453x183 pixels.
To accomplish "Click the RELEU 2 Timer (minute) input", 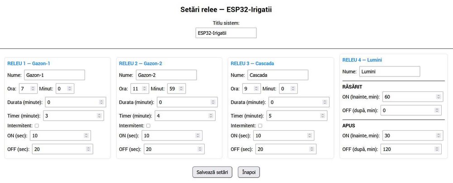I will click(181, 116).
